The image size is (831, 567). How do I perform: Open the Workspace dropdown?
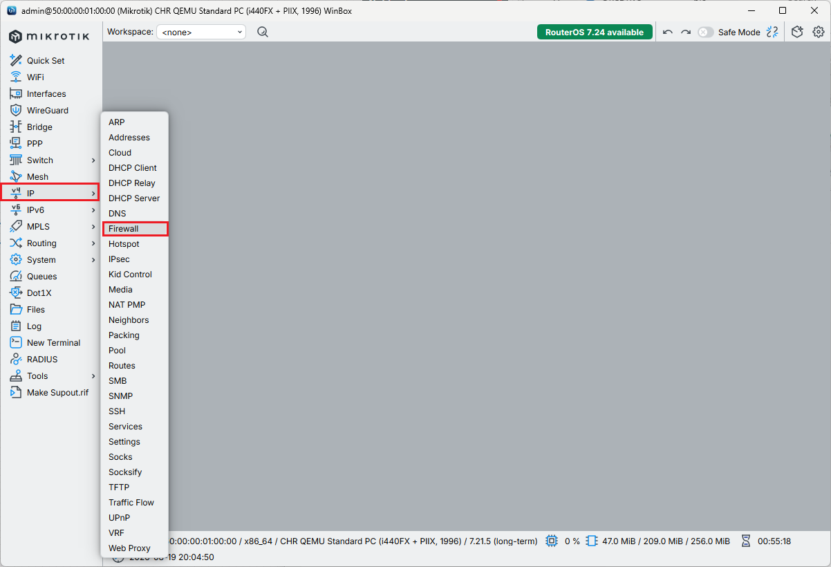pyautogui.click(x=201, y=32)
